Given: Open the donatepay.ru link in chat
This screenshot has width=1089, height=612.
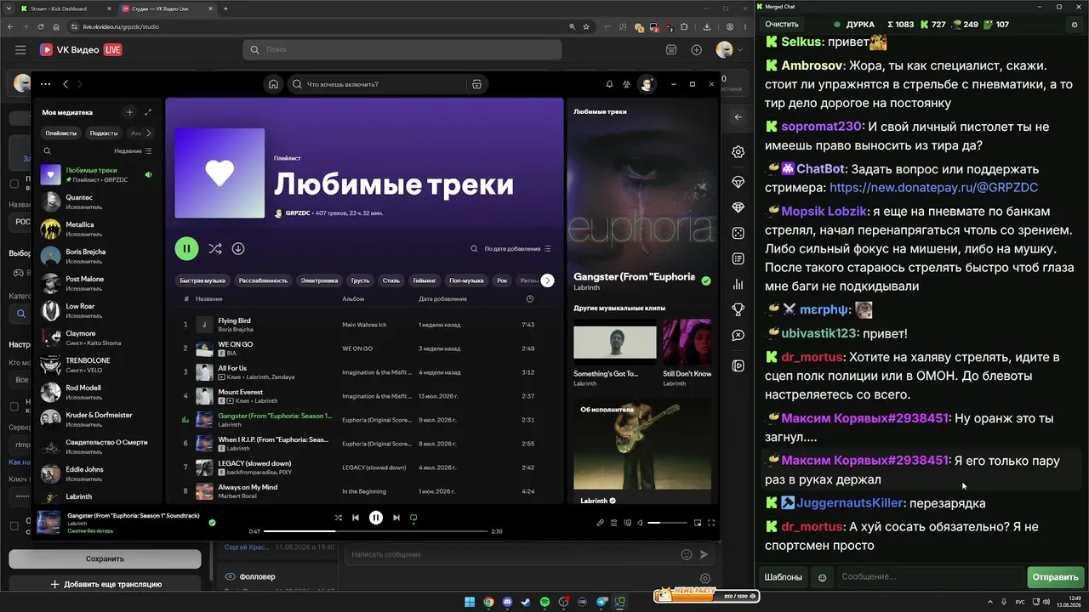Looking at the screenshot, I should pyautogui.click(x=933, y=187).
